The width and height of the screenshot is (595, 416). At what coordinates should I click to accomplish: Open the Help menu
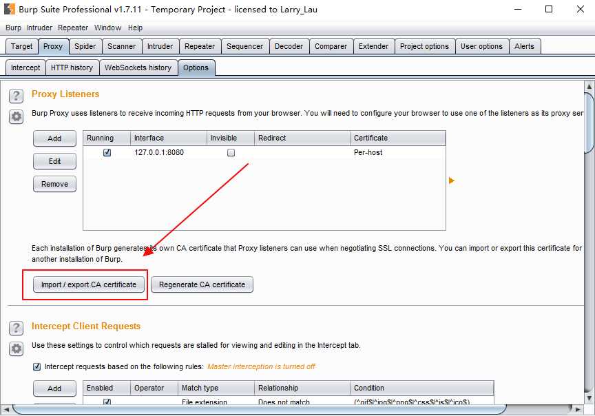click(x=135, y=28)
